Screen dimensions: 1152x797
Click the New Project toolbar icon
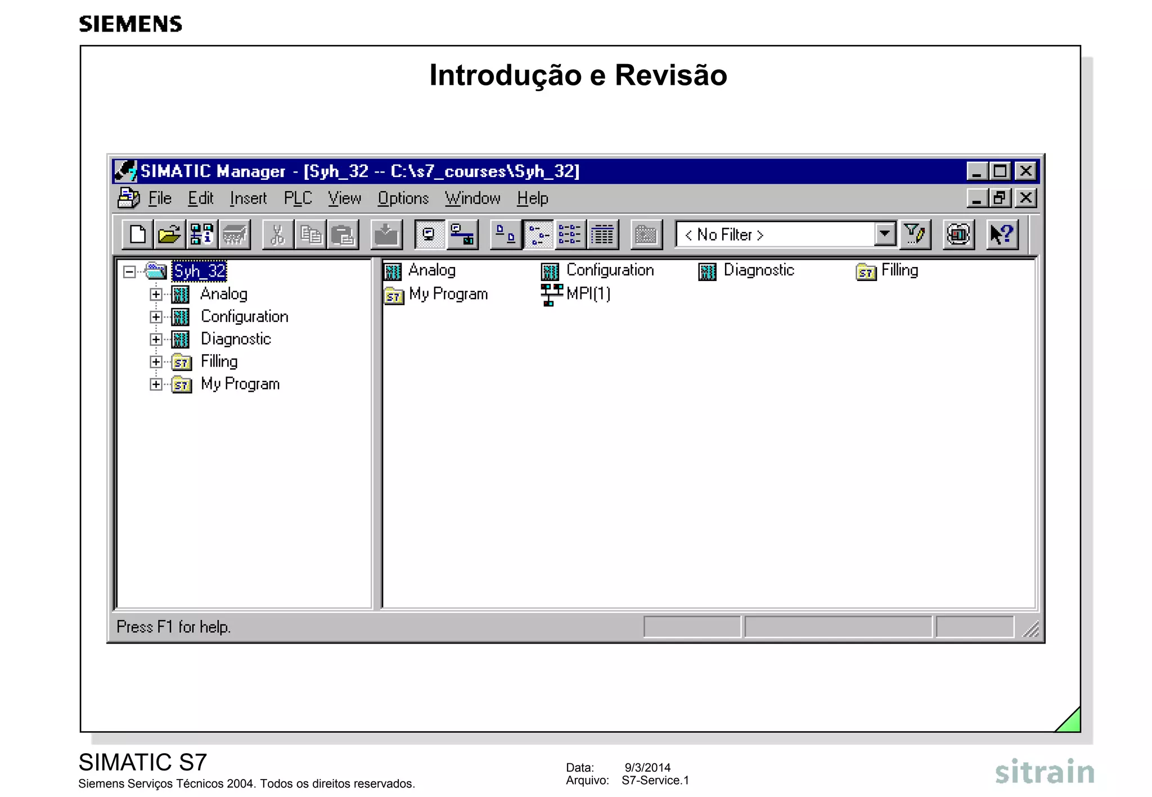[137, 234]
